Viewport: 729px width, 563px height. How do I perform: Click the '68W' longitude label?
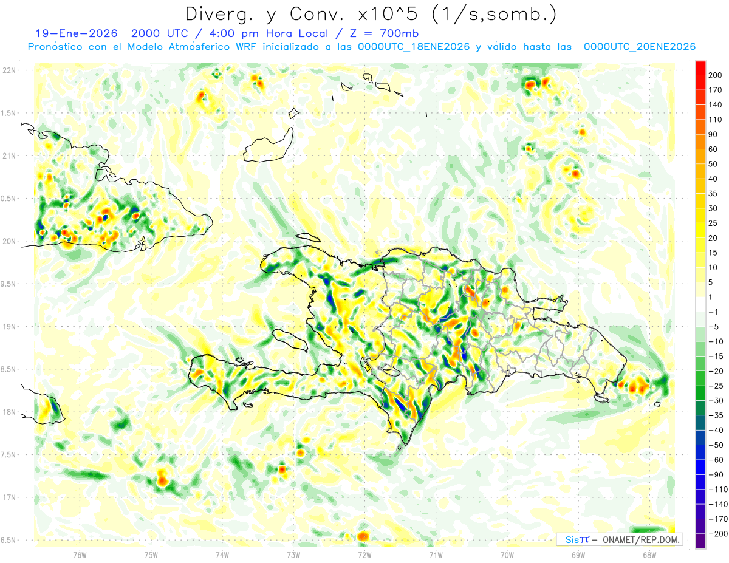649,554
